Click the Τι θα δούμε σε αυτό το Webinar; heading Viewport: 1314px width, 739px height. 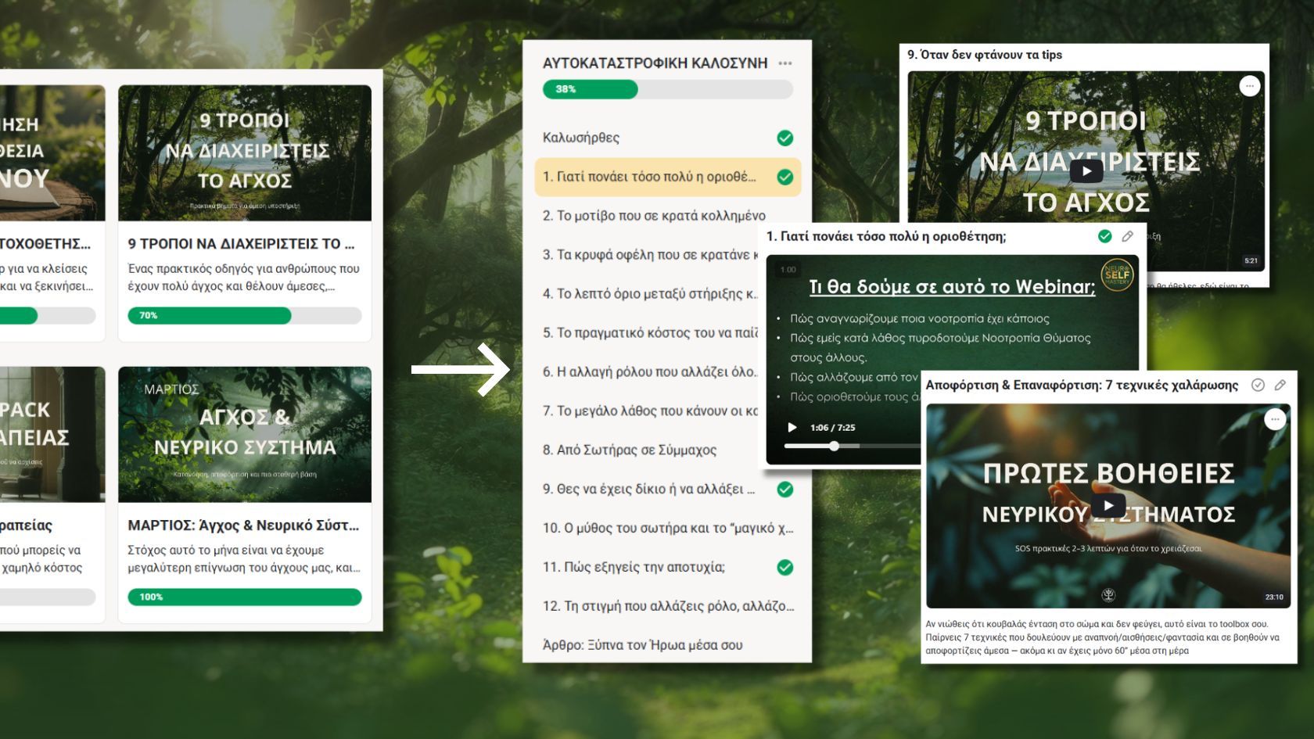click(952, 287)
